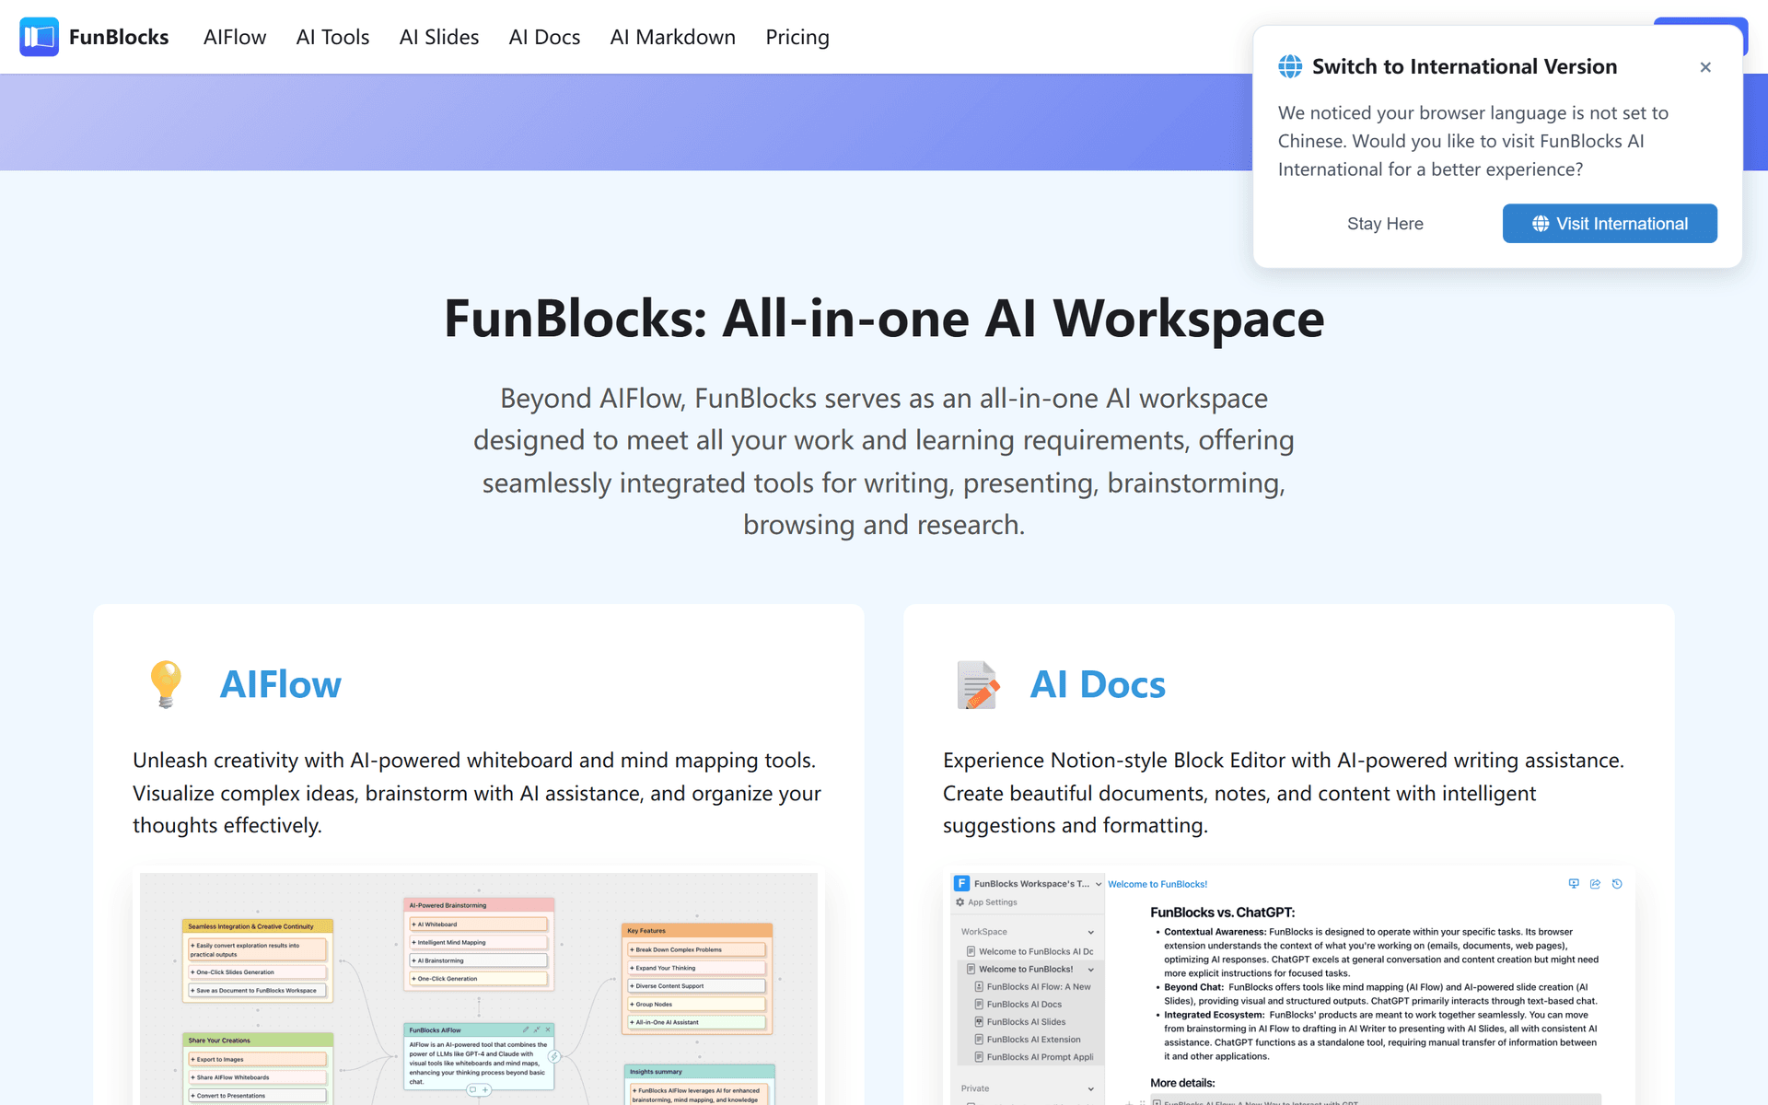
Task: Open the AIFlow whiteboard preview thumbnail
Action: tap(479, 989)
